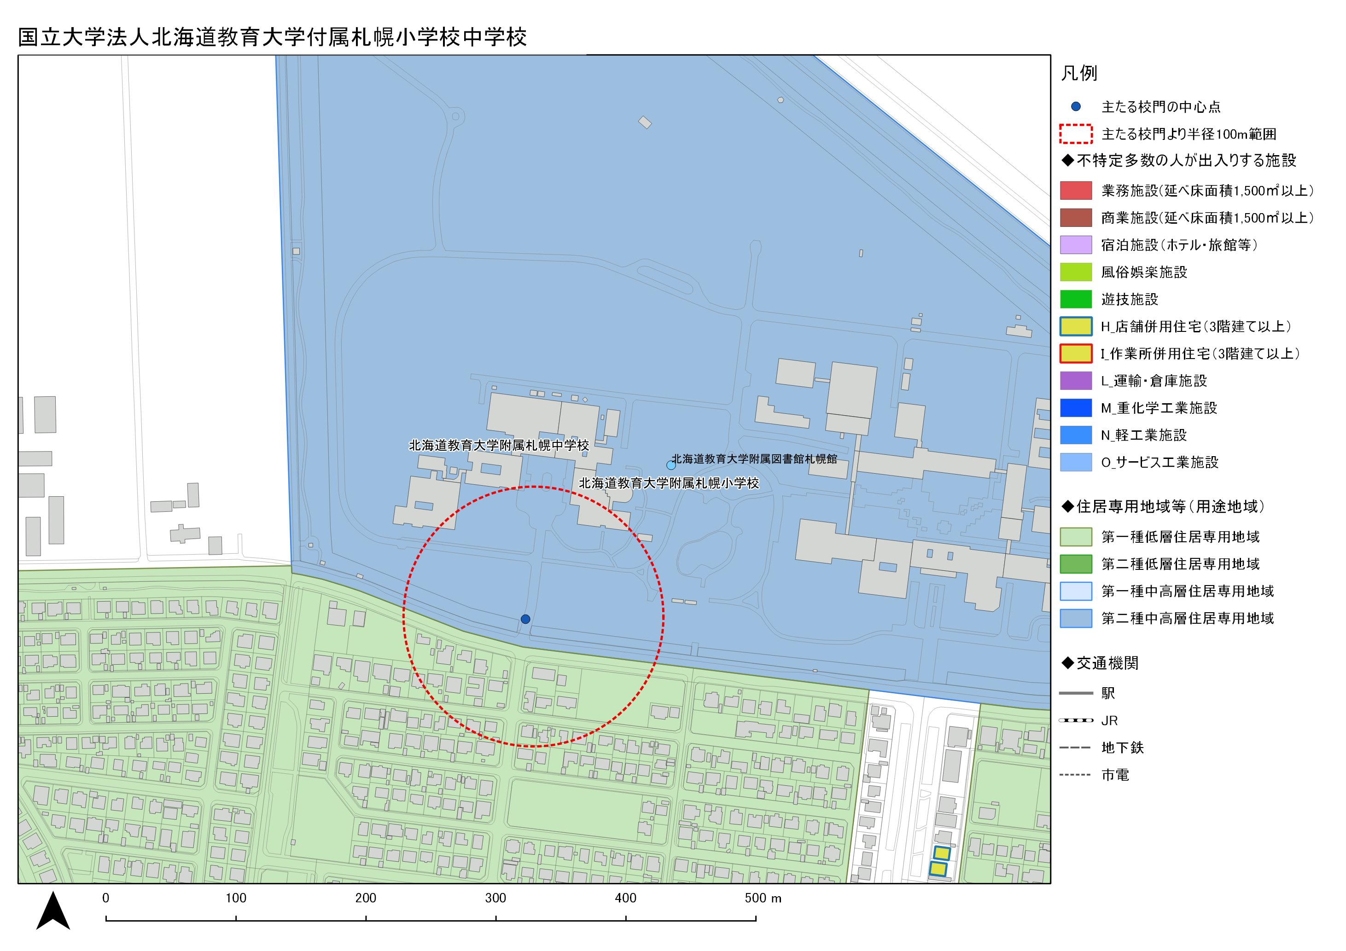This screenshot has height=951, width=1346.
Task: Click the scale bar label 0
Action: 105,898
